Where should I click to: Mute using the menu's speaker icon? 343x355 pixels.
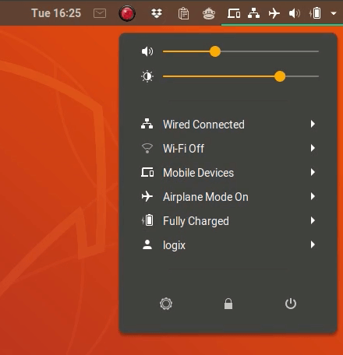[147, 51]
